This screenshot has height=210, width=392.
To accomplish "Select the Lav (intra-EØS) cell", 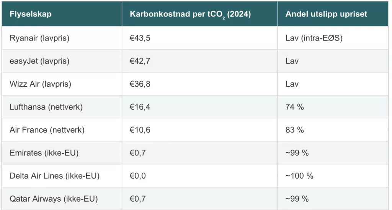I will pos(314,38).
